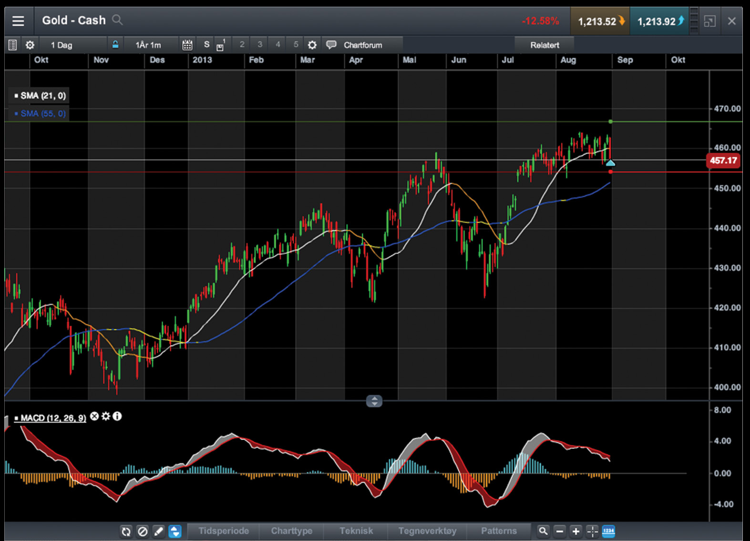750x541 pixels.
Task: Open the Relatert tab
Action: [545, 45]
